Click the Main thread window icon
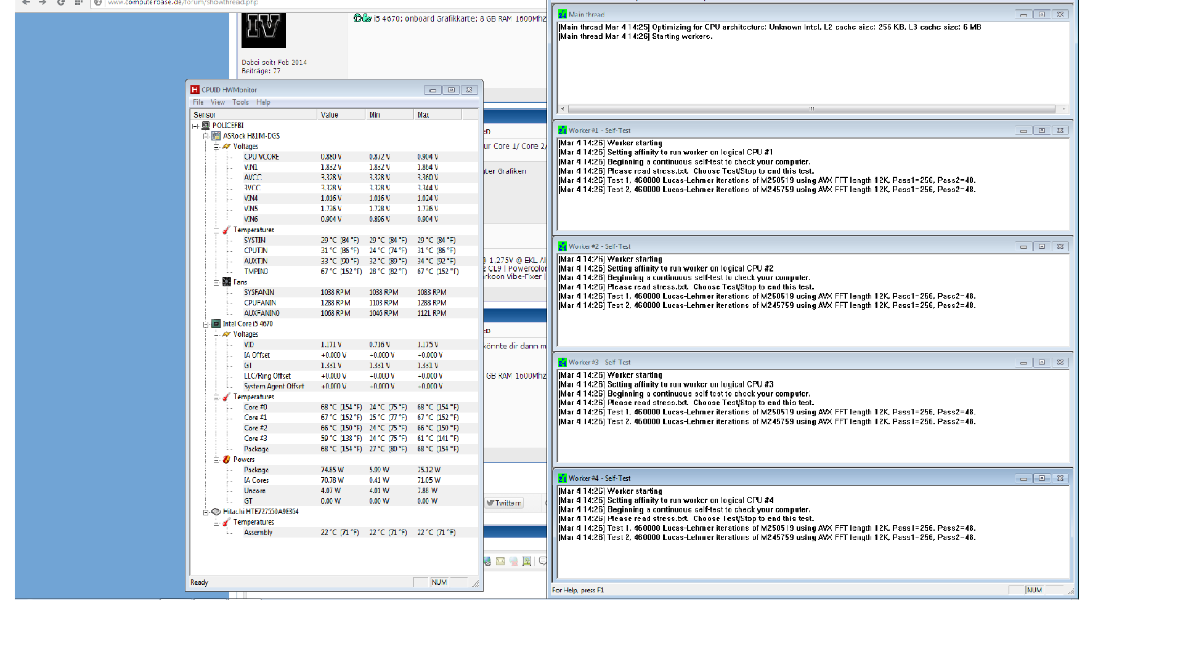 point(562,14)
